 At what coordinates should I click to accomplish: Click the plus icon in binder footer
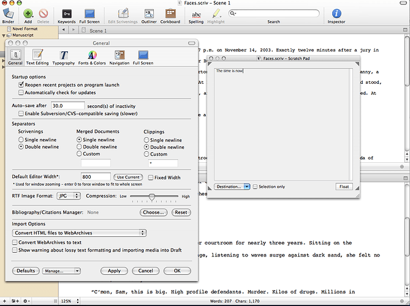click(4, 301)
